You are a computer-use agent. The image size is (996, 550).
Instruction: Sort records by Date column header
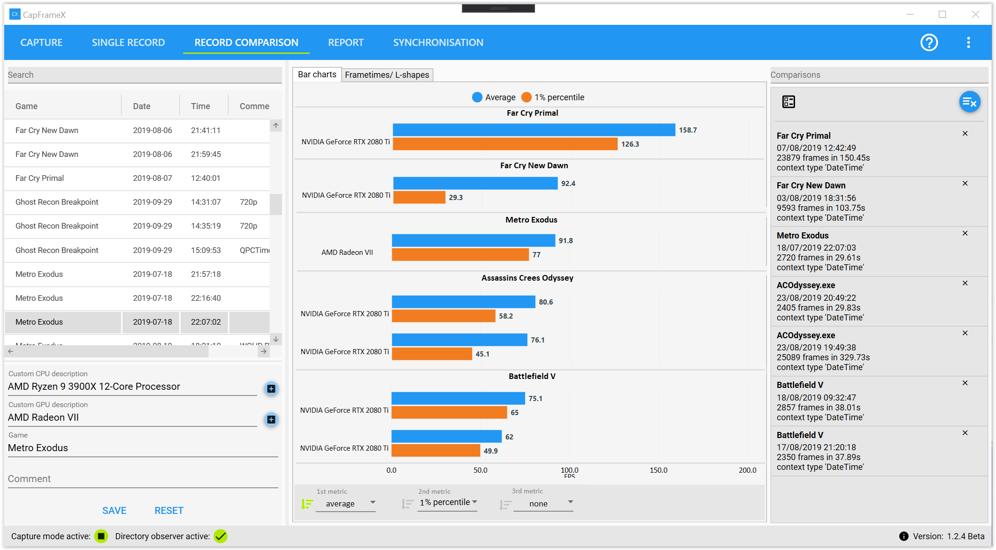click(x=150, y=106)
